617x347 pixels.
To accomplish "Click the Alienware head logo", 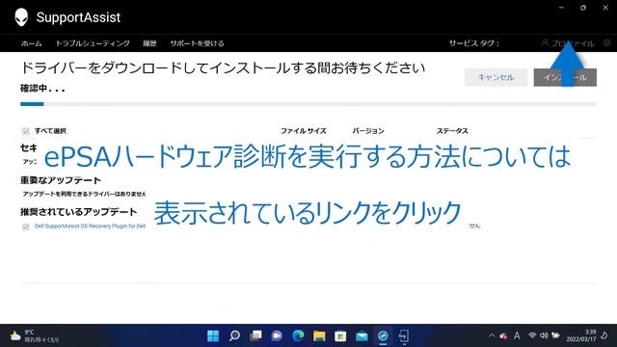I will 21,17.
